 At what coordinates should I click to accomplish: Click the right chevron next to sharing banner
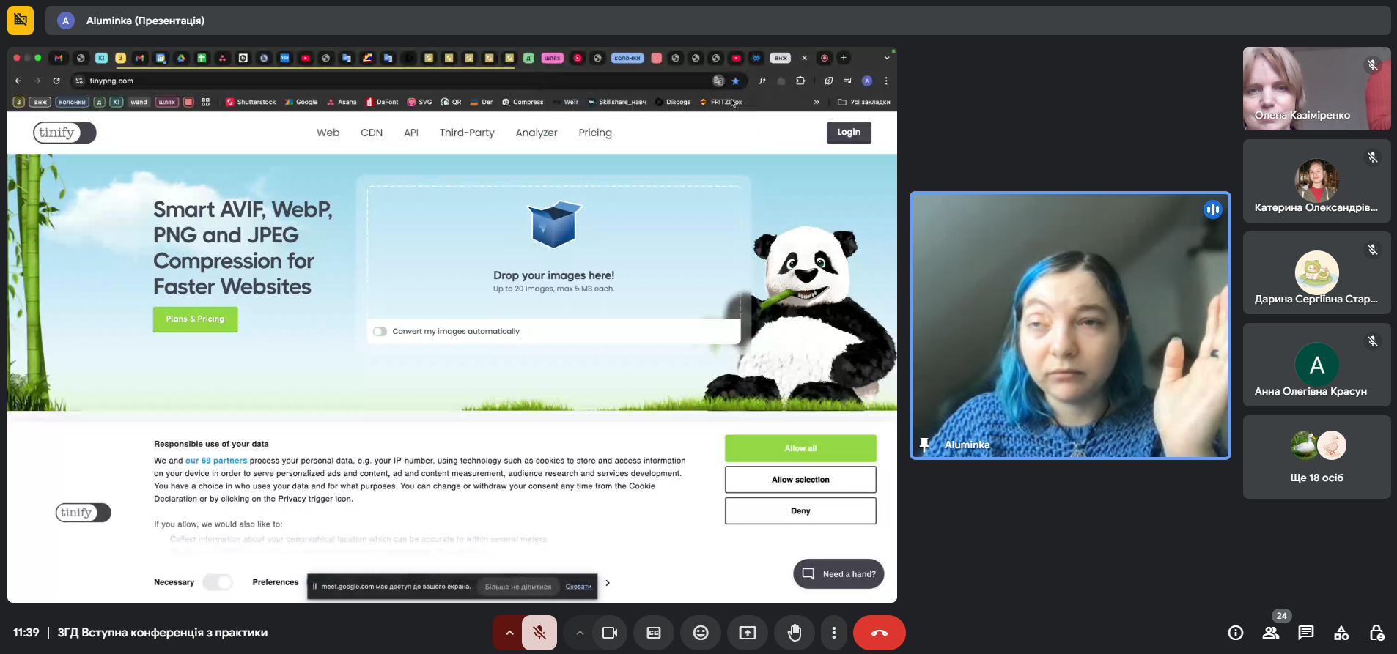[608, 583]
